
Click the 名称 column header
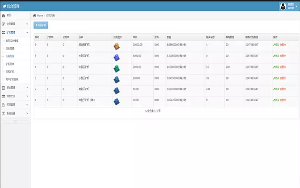point(81,37)
